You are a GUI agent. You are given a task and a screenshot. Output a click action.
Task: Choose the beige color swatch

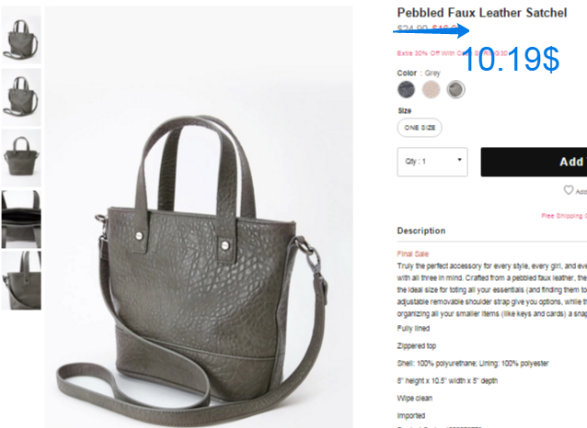pos(431,90)
